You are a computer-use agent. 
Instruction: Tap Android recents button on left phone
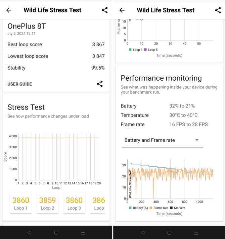click(x=83, y=232)
